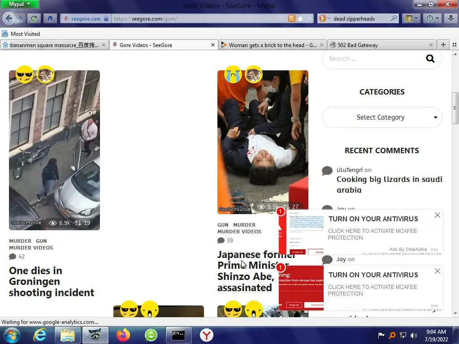Click page scrollbar up arrow
Viewport: 459px width, 344px height.
455,54
